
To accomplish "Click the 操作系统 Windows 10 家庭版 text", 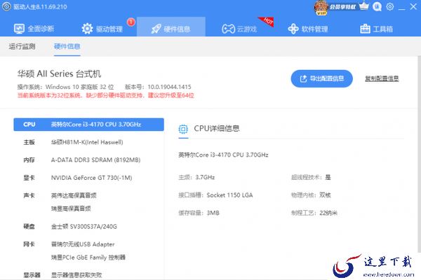I will point(65,87).
